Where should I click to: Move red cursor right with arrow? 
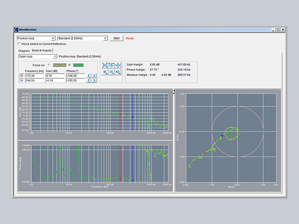tap(94, 75)
